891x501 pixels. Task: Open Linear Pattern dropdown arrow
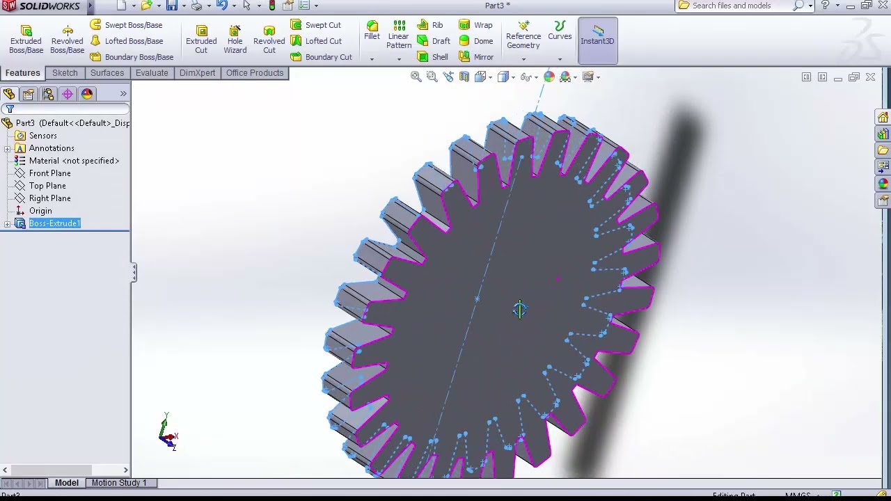(x=399, y=58)
